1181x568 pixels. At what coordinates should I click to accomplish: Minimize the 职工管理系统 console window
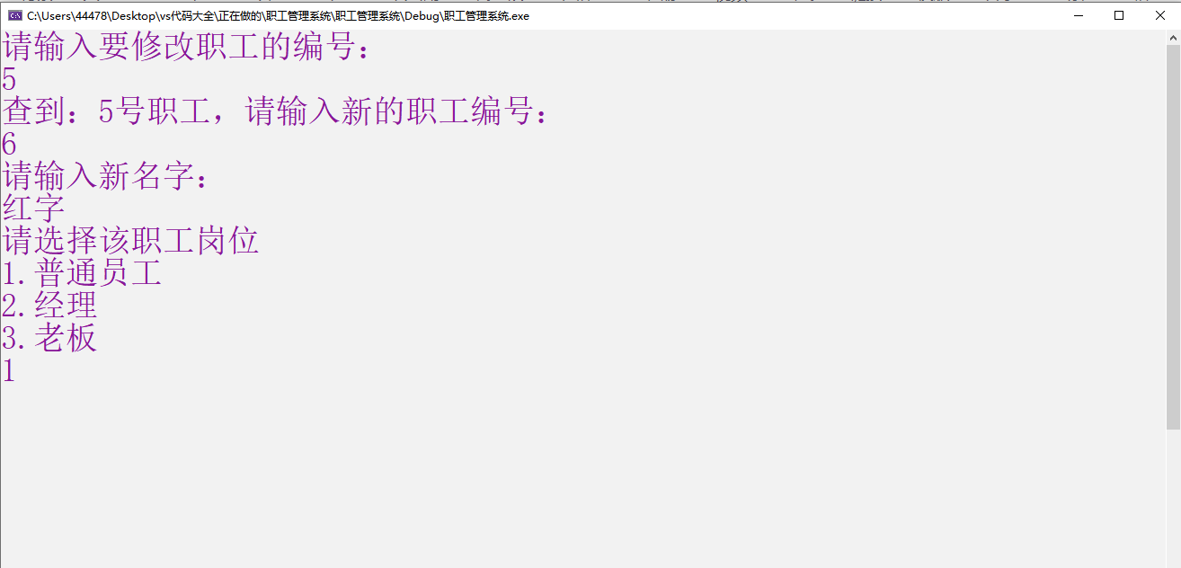point(1078,15)
